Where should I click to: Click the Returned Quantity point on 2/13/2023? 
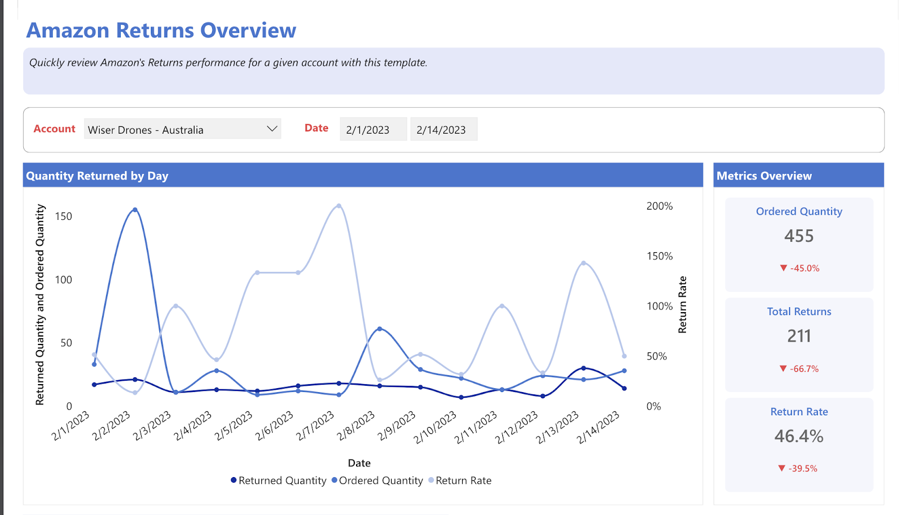584,368
